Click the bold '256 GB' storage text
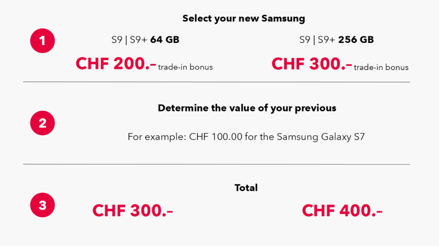The image size is (439, 246). coord(356,40)
